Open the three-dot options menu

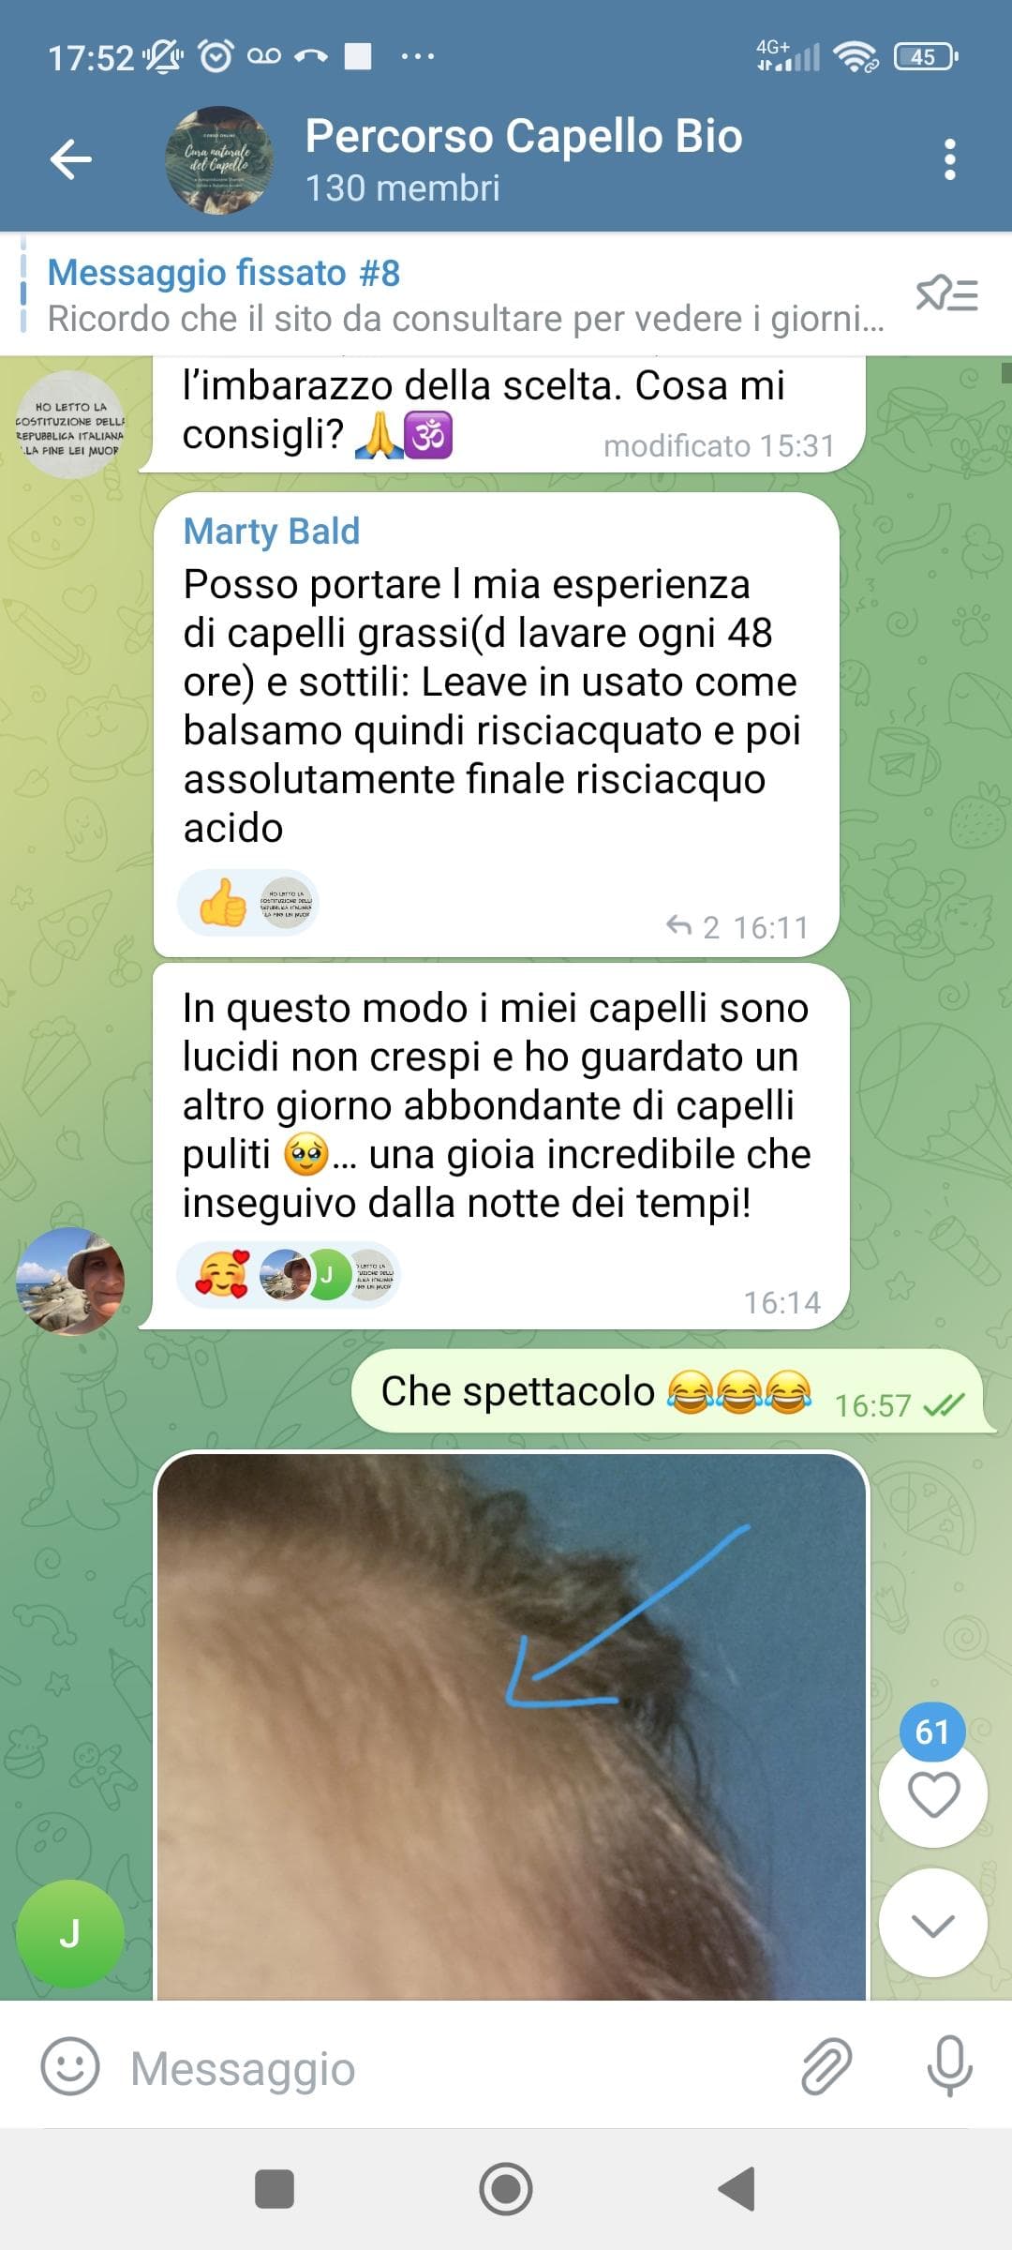(950, 159)
